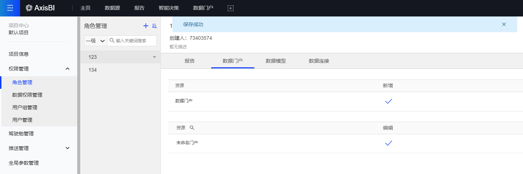Switch to the 数据模型 tab
This screenshot has width=523, height=174.
(x=276, y=61)
